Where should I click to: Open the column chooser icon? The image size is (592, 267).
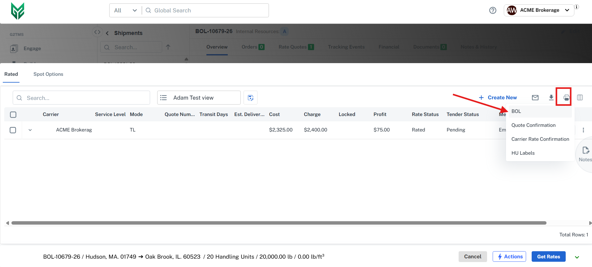(580, 98)
